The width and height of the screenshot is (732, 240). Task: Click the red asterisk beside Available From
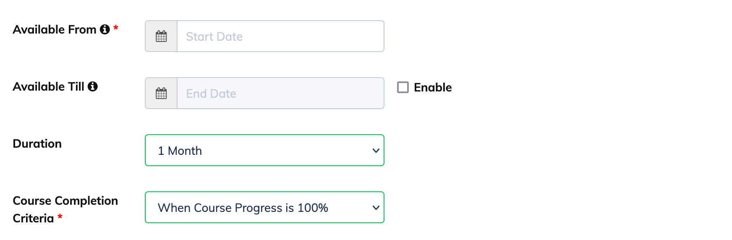tap(116, 28)
